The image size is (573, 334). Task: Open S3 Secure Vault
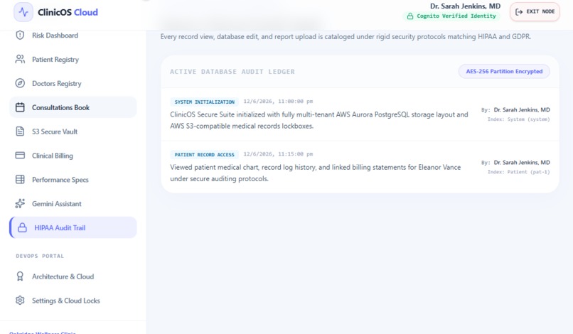point(73,131)
